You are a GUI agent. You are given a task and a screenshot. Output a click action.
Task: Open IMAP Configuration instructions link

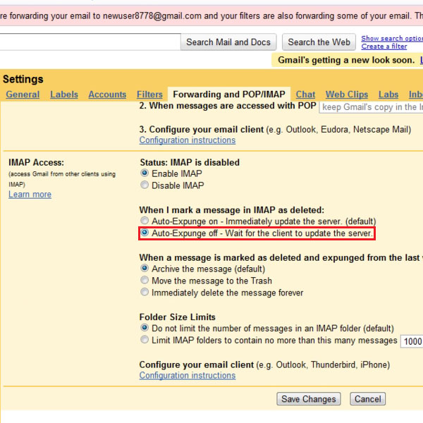tap(188, 376)
